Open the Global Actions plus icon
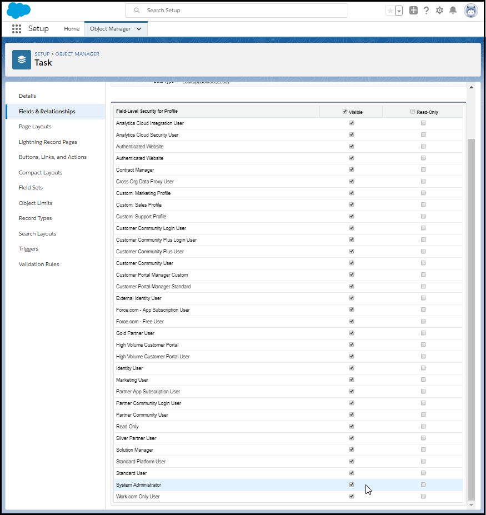 pyautogui.click(x=413, y=11)
